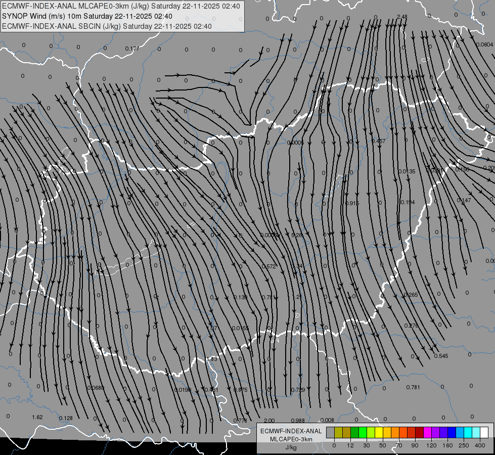The width and height of the screenshot is (495, 455).
Task: Click the legend tick label '70'
Action: coord(399,445)
